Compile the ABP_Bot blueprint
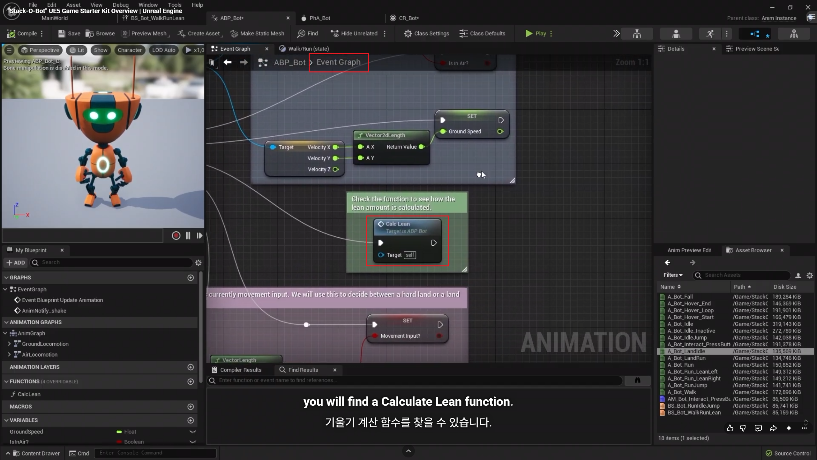 tap(22, 34)
